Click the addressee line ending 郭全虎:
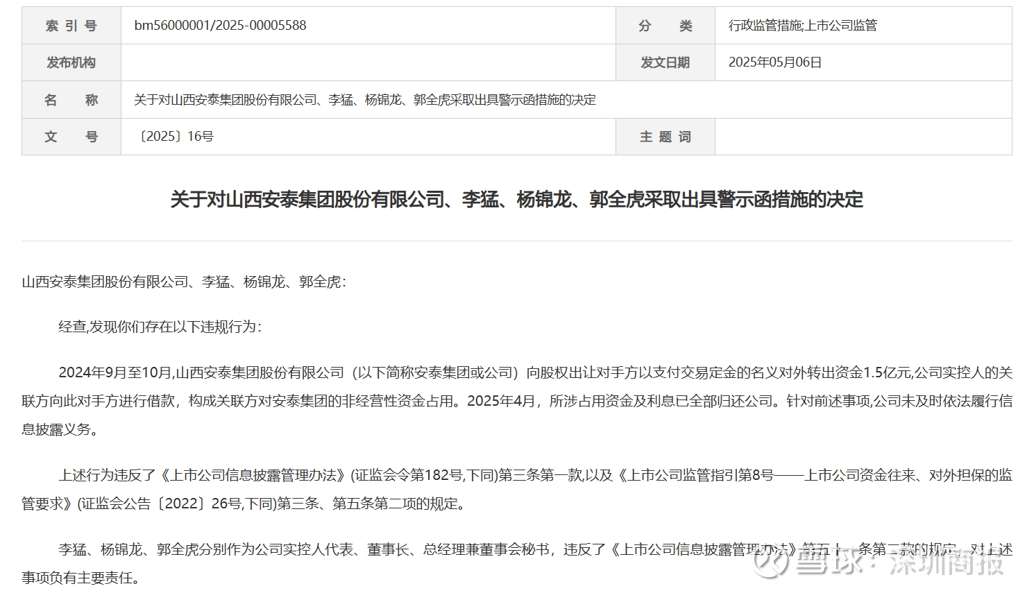The width and height of the screenshot is (1034, 593). click(184, 282)
